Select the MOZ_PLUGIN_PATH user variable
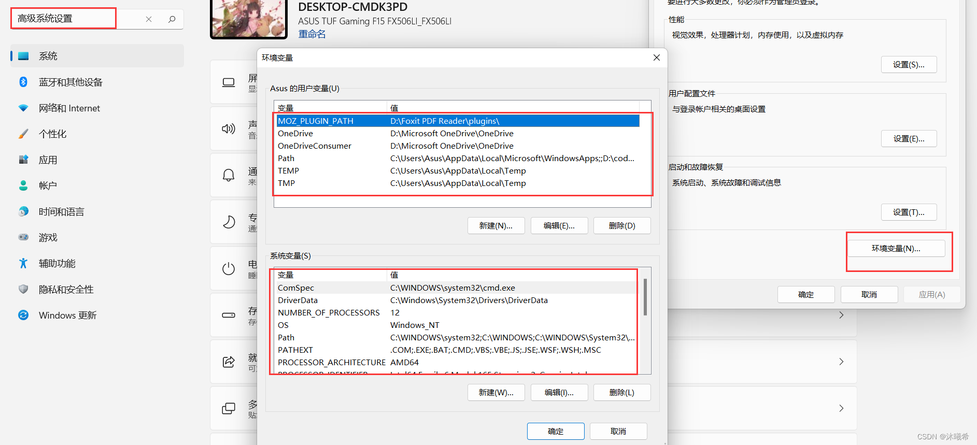 (458, 121)
